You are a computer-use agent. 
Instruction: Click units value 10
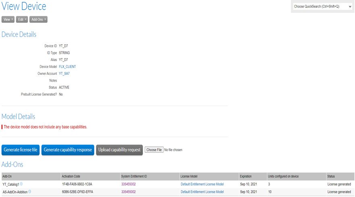pos(270,192)
